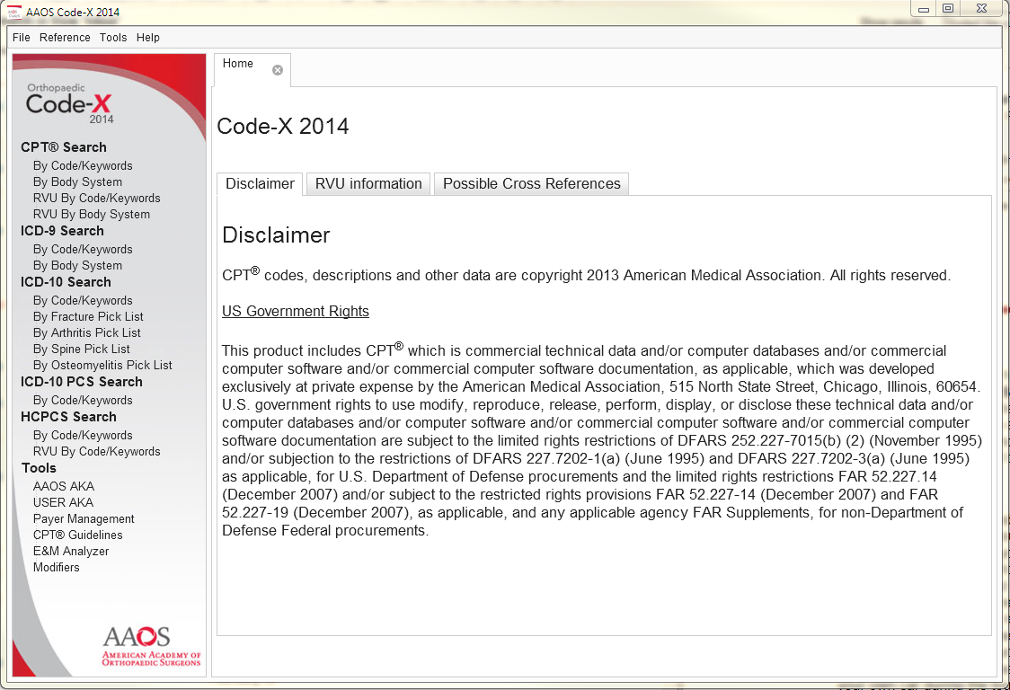
Task: Click the Tools heading in the sidebar
Action: point(39,468)
